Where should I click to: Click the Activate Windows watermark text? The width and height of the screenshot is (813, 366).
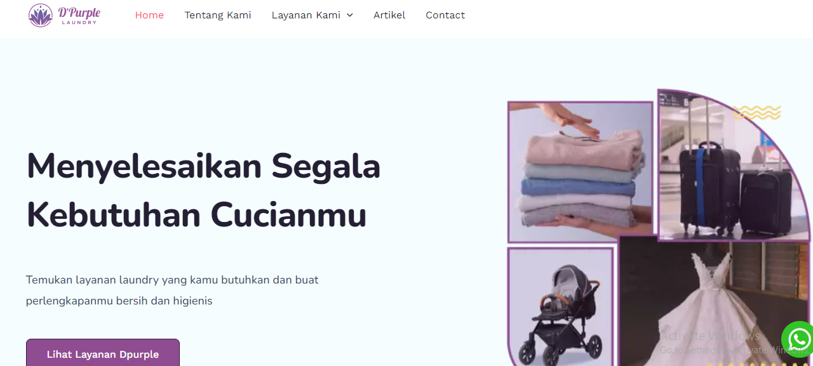pos(710,336)
